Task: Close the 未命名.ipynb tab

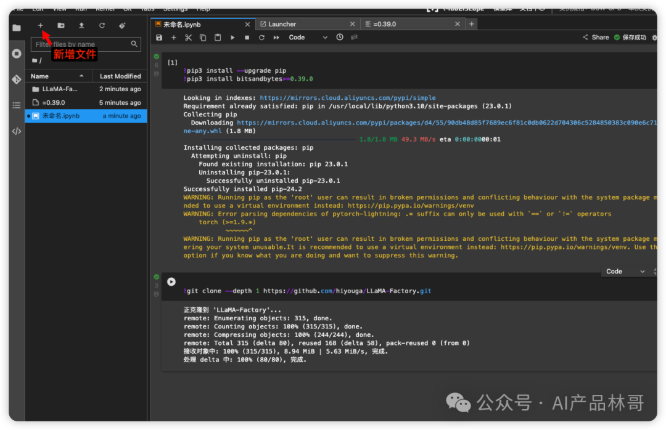Action: [x=247, y=24]
